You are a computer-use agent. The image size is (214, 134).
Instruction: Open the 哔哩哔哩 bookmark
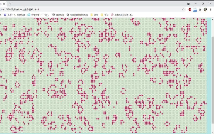click(x=38, y=15)
